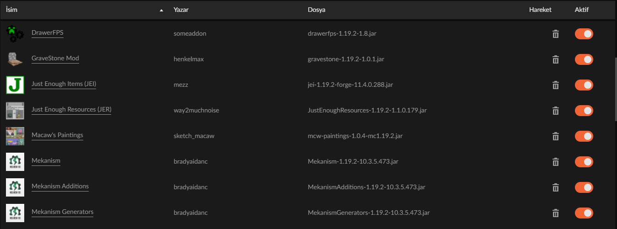Sort by Dosya column header

point(317,10)
